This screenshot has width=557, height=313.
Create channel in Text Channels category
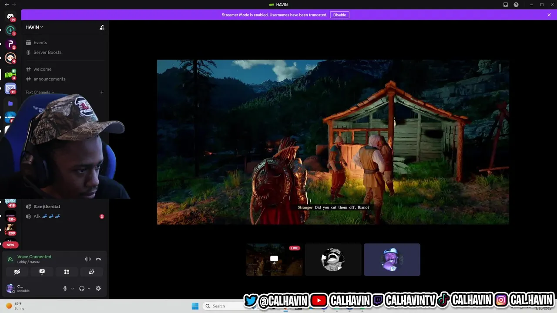click(102, 92)
